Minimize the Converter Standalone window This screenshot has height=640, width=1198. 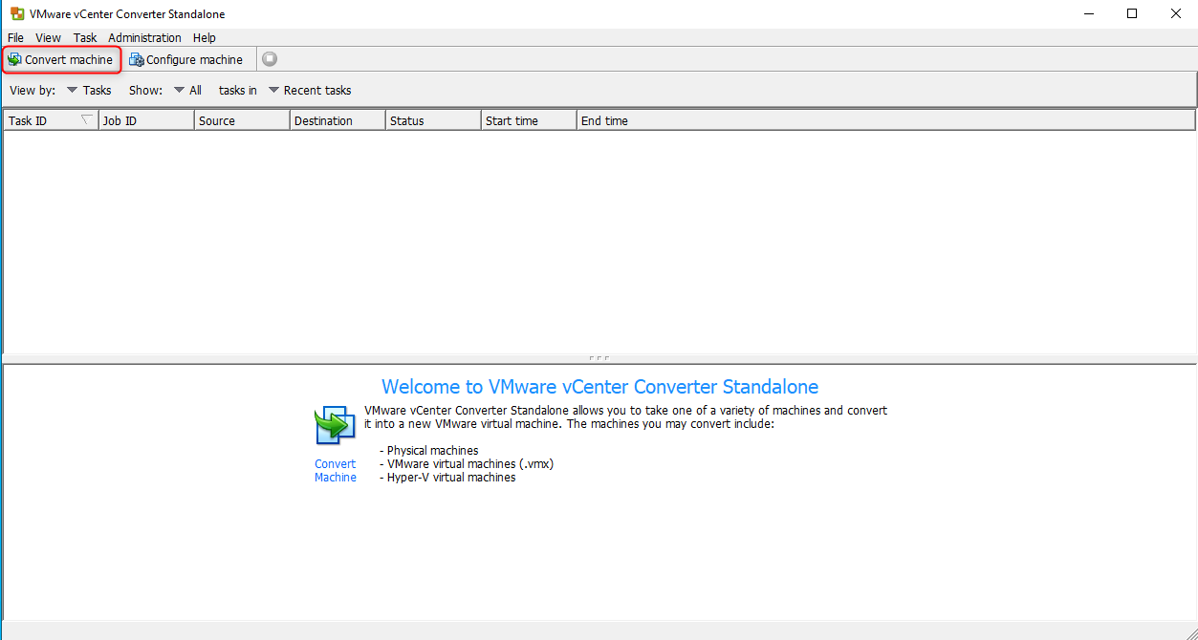click(1088, 13)
